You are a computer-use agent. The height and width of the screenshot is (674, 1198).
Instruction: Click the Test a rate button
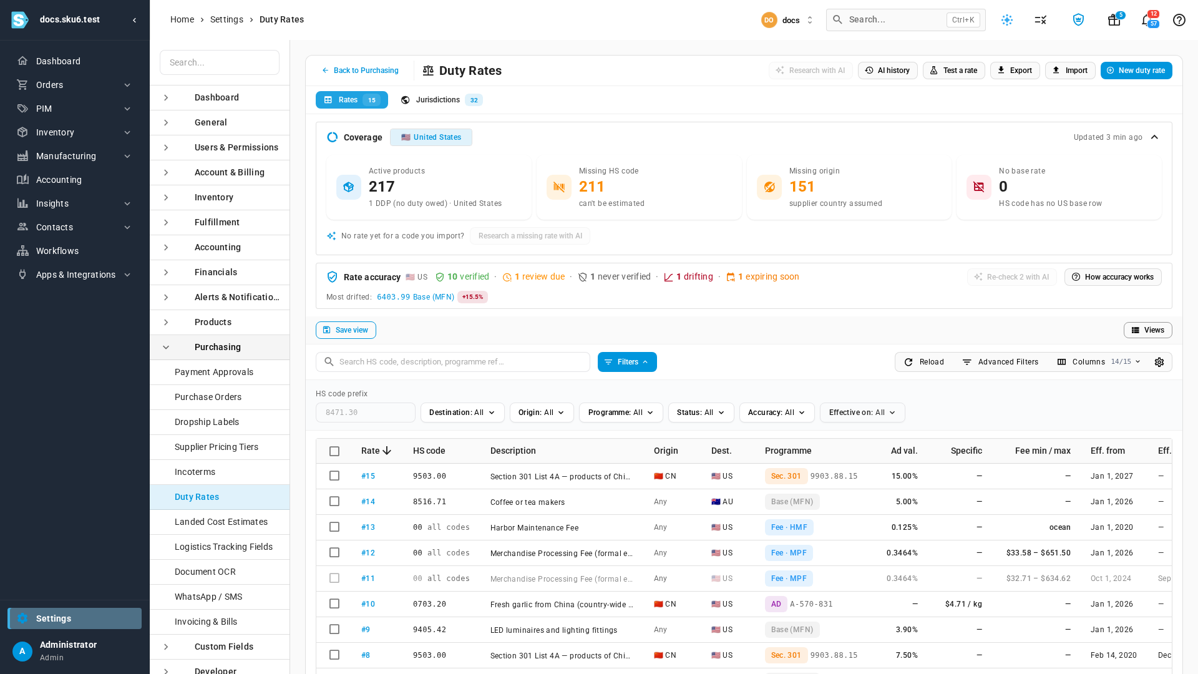(x=954, y=71)
